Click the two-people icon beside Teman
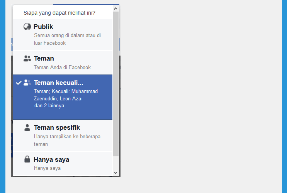 point(27,58)
